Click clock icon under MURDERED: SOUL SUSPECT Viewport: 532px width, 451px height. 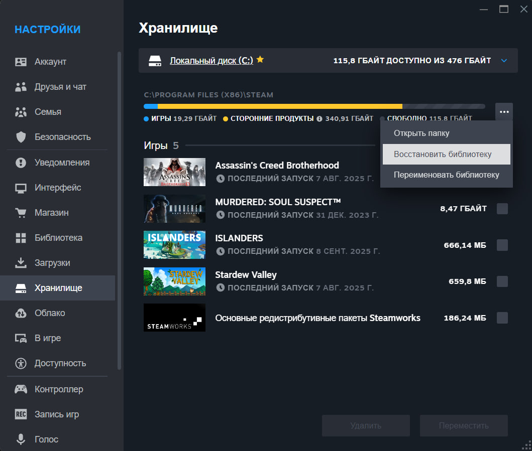pos(221,215)
